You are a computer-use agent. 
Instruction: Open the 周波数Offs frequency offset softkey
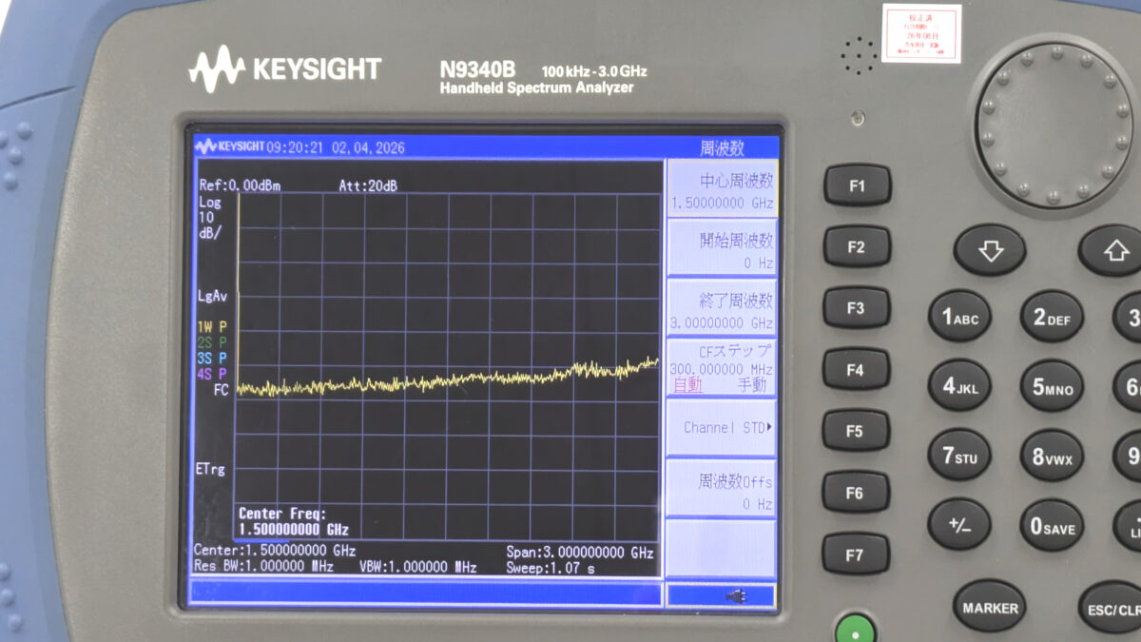(722, 490)
